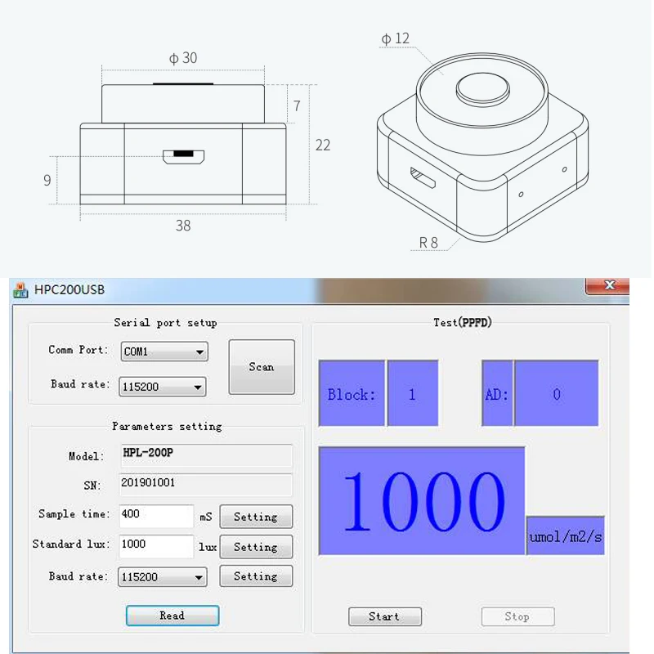Select the Model field showing HPL-200P
Viewport: 654px width, 654px height.
click(206, 455)
